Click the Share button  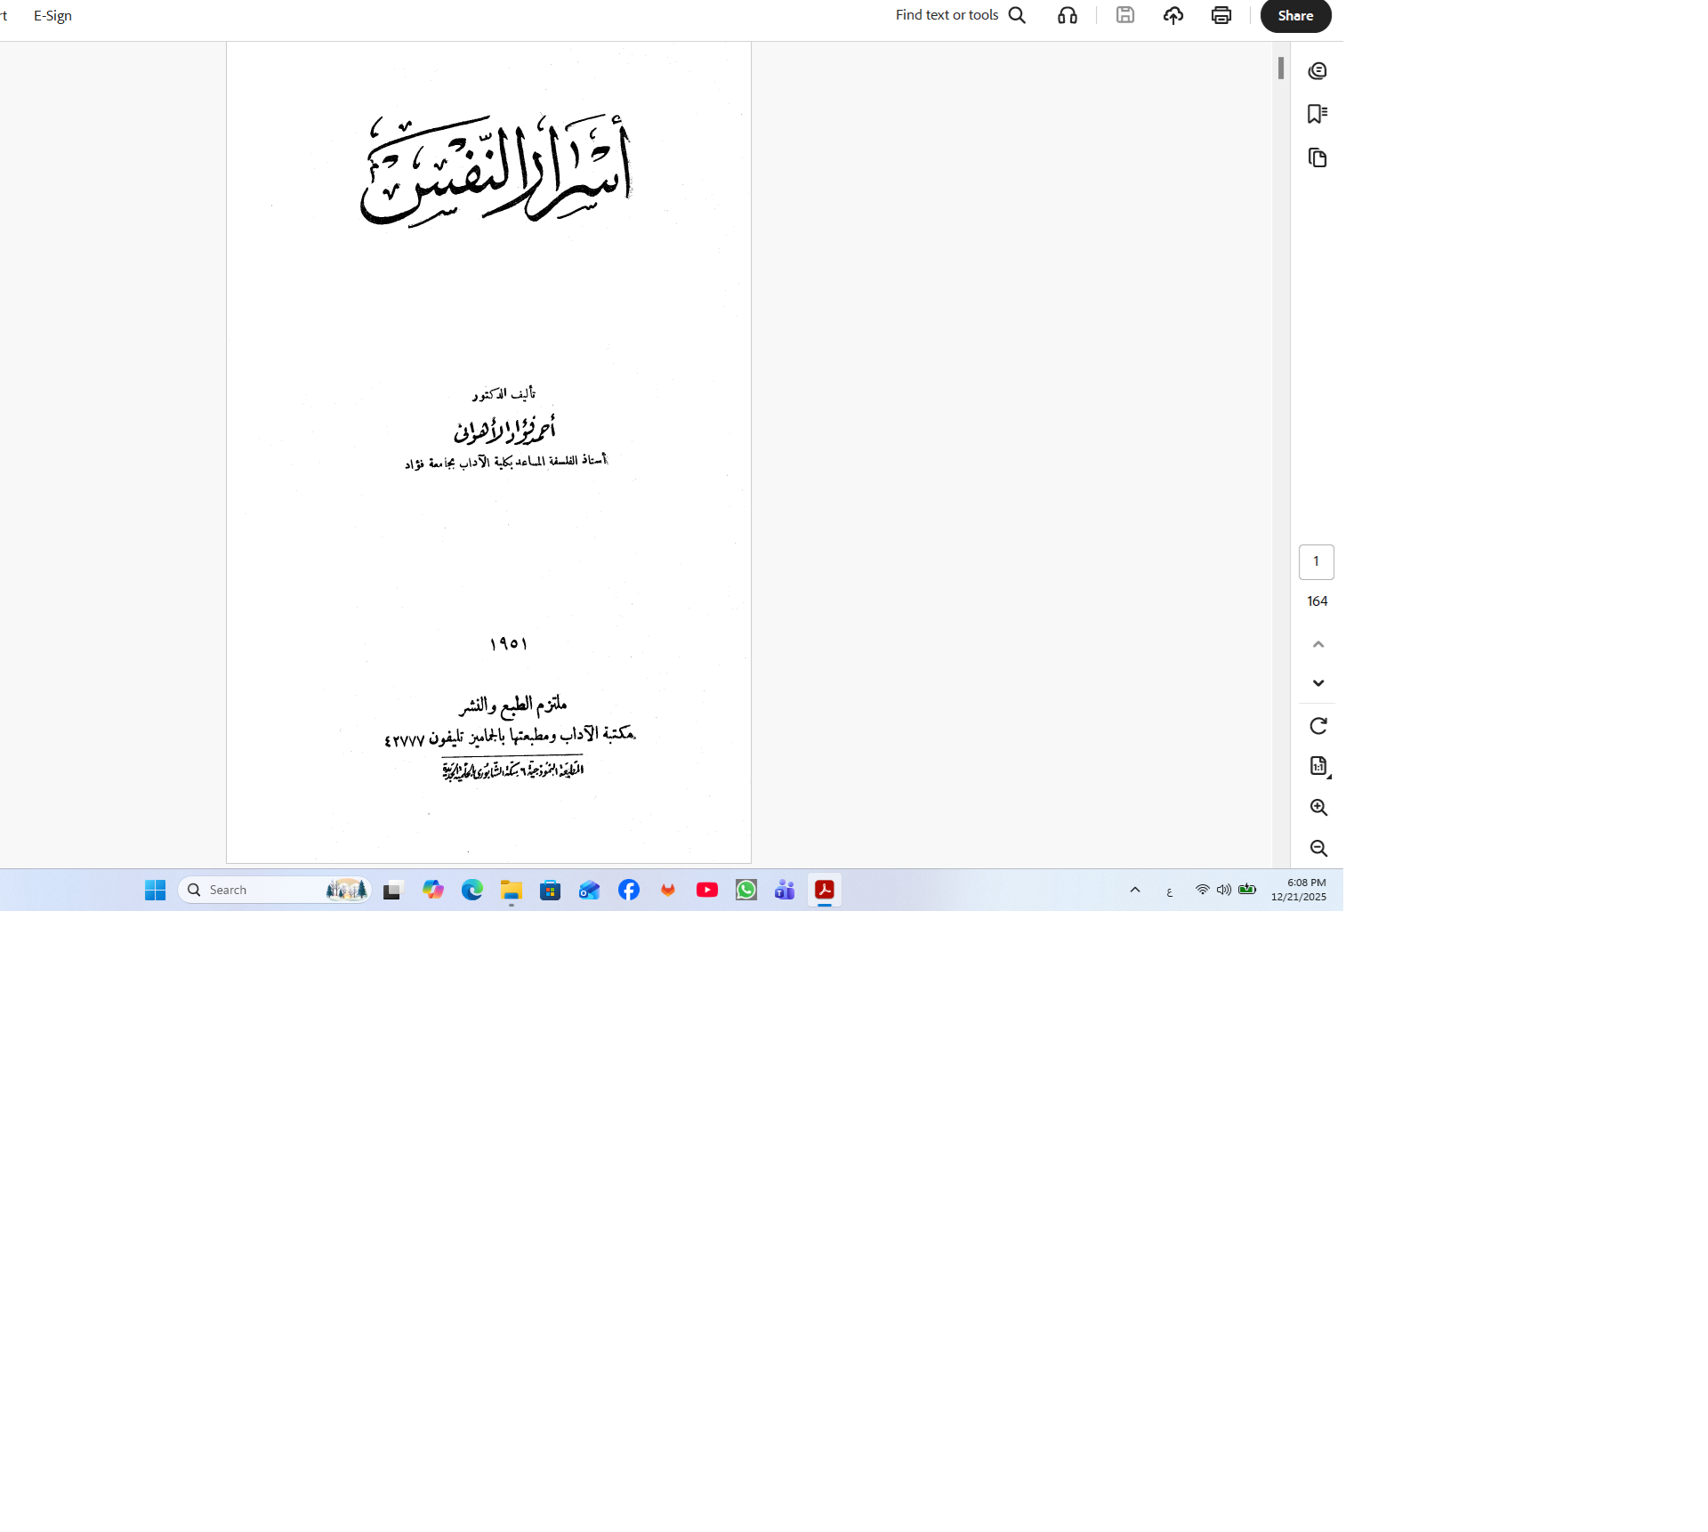coord(1295,15)
